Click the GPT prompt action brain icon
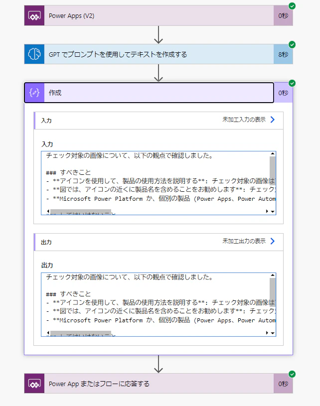The image size is (320, 406). click(x=34, y=54)
